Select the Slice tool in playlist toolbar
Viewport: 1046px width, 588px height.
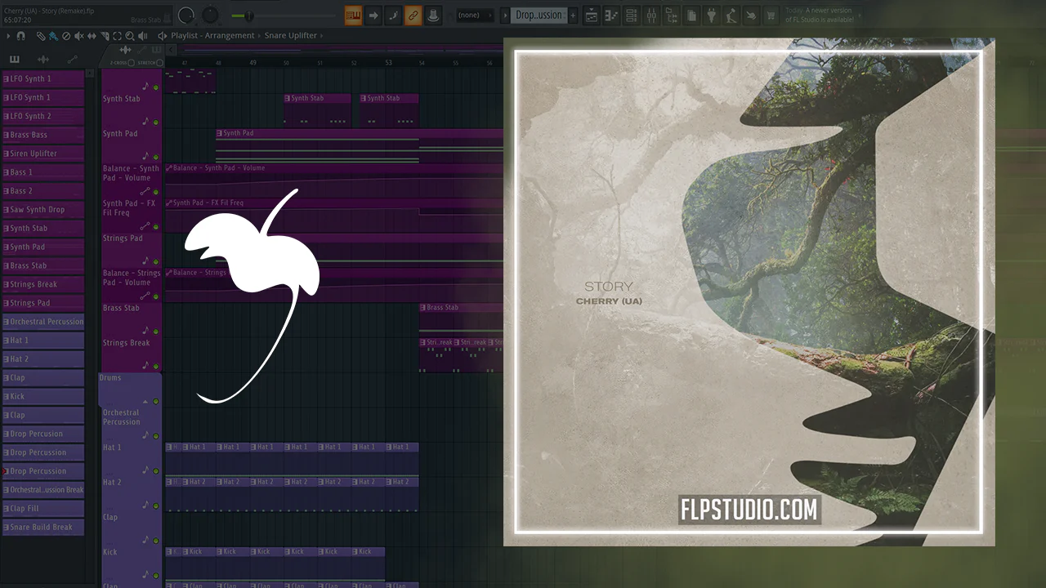pos(105,36)
